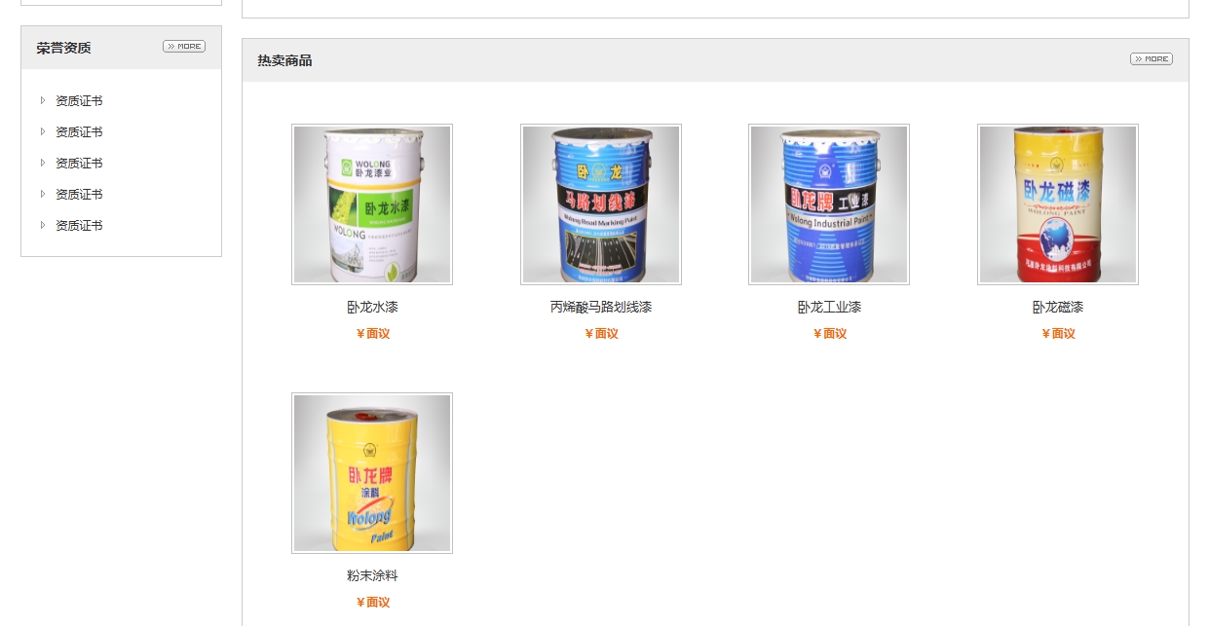The image size is (1209, 626).
Task: Click MORE button in 热卖商品 header
Action: [1152, 58]
